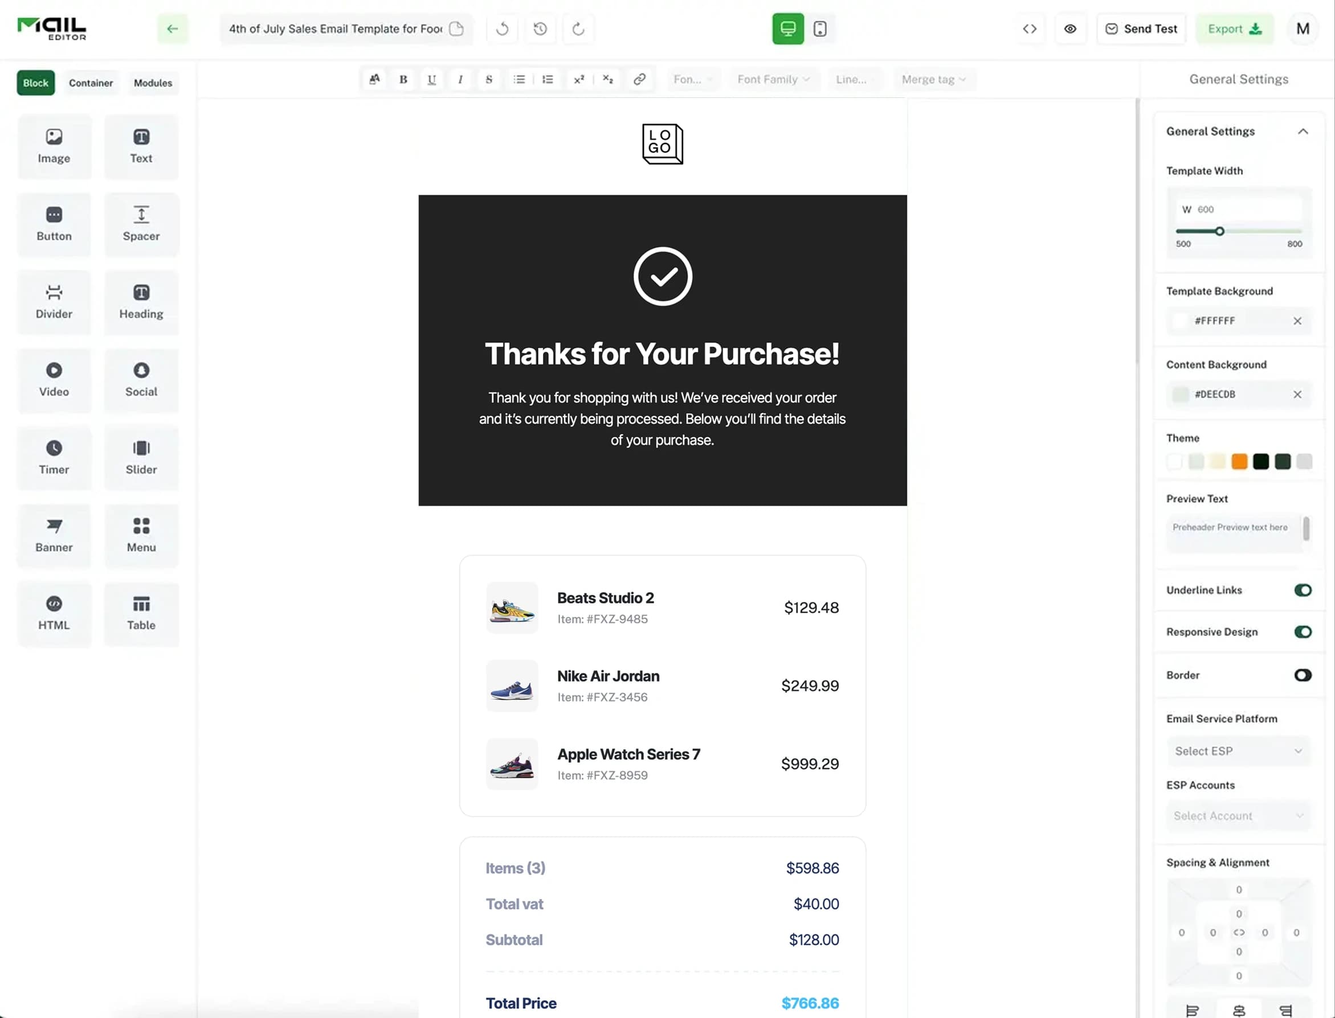Click the undo icon
Image resolution: width=1335 pixels, height=1018 pixels.
point(502,28)
